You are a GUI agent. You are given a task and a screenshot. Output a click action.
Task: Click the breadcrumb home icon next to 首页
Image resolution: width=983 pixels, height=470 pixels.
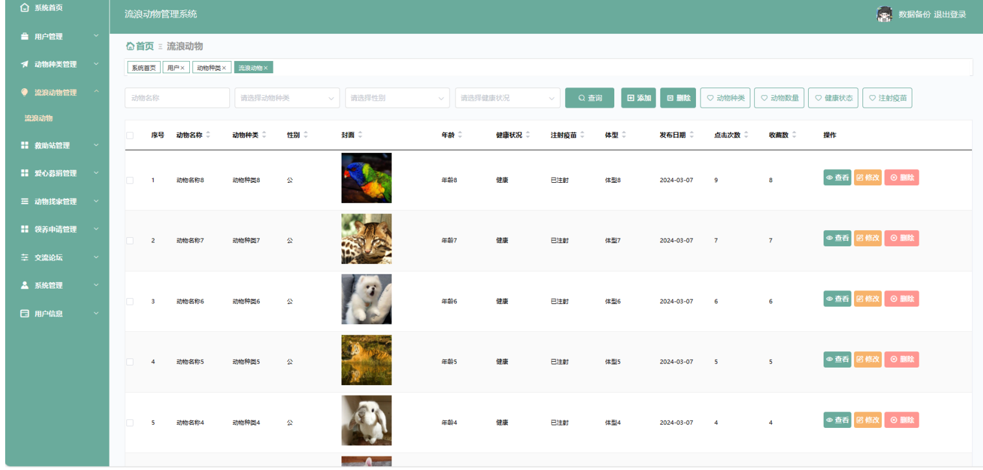coord(130,46)
